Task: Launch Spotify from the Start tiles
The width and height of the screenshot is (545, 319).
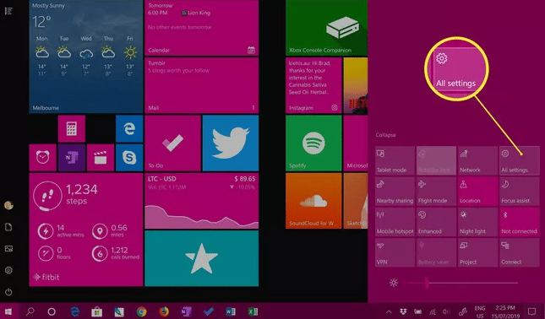Action: pos(313,143)
